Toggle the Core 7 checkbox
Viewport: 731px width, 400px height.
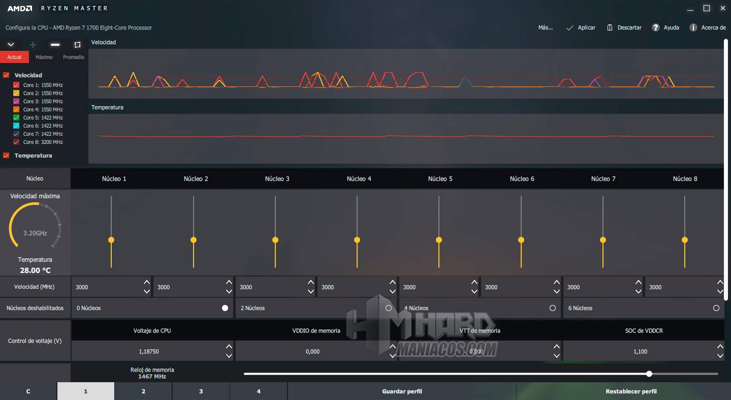tap(16, 134)
